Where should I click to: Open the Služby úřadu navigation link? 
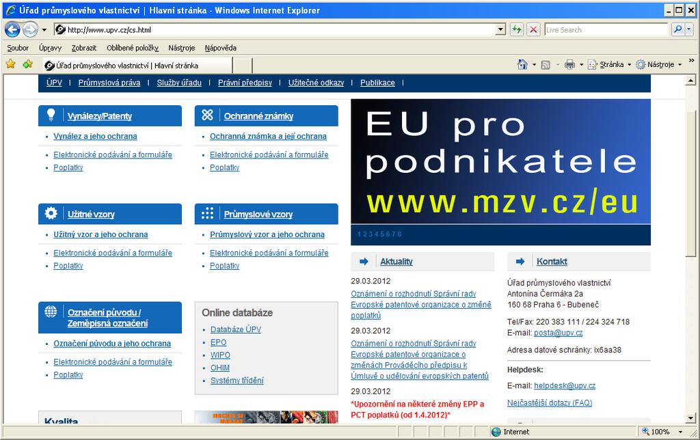[179, 83]
